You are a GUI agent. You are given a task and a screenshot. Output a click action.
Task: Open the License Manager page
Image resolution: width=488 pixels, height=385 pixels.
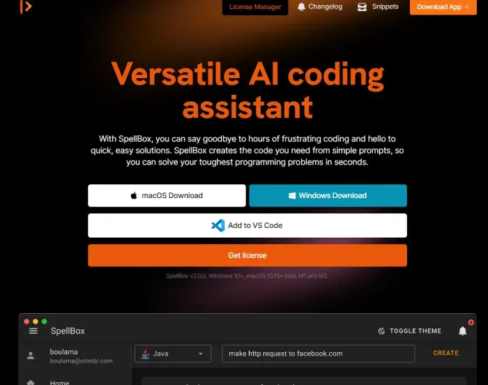(255, 8)
